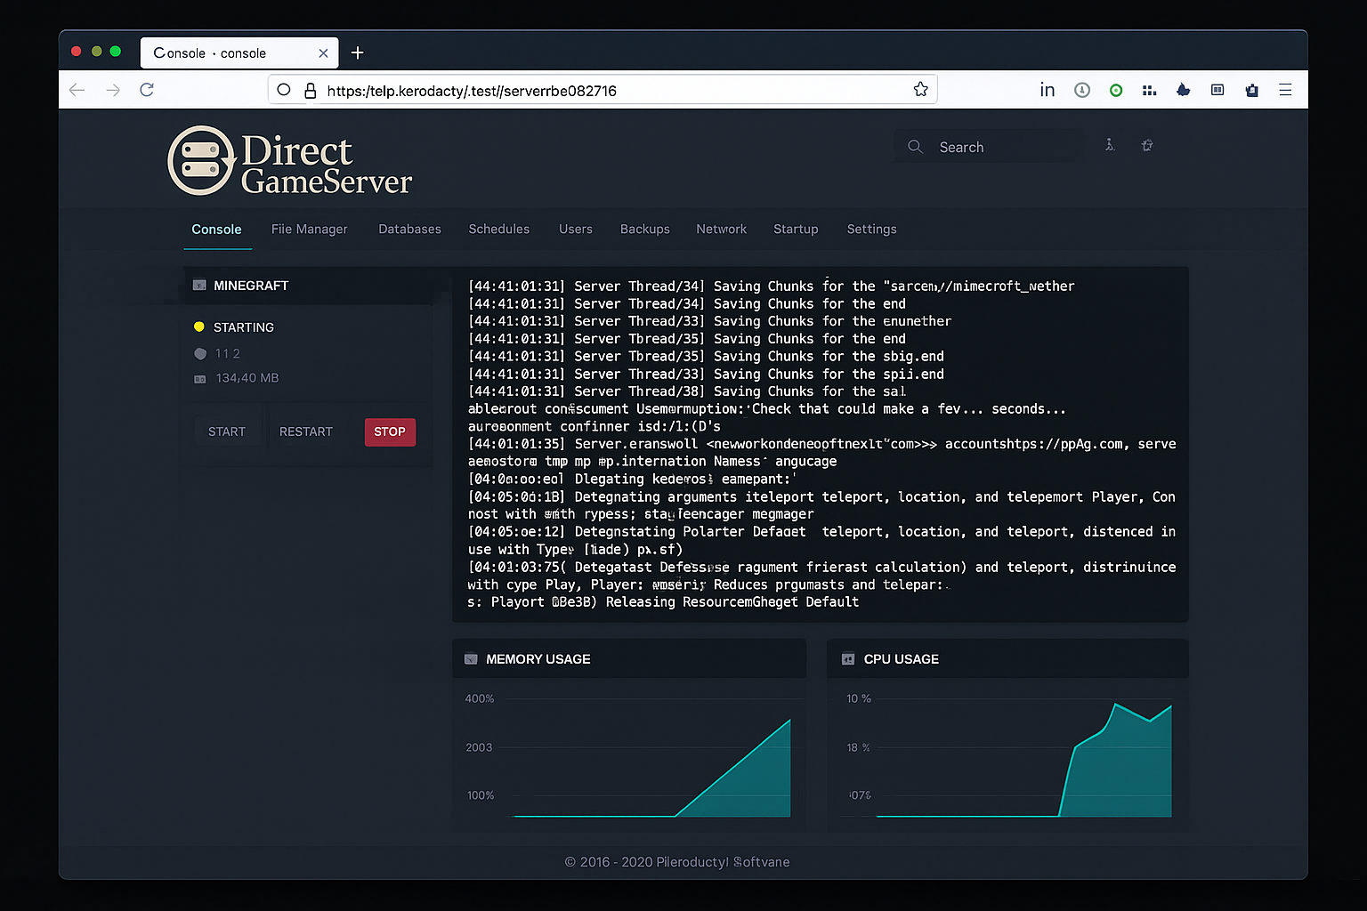This screenshot has height=911, width=1367.
Task: Click the console line mentioning mimecroft_nether
Action: [772, 286]
